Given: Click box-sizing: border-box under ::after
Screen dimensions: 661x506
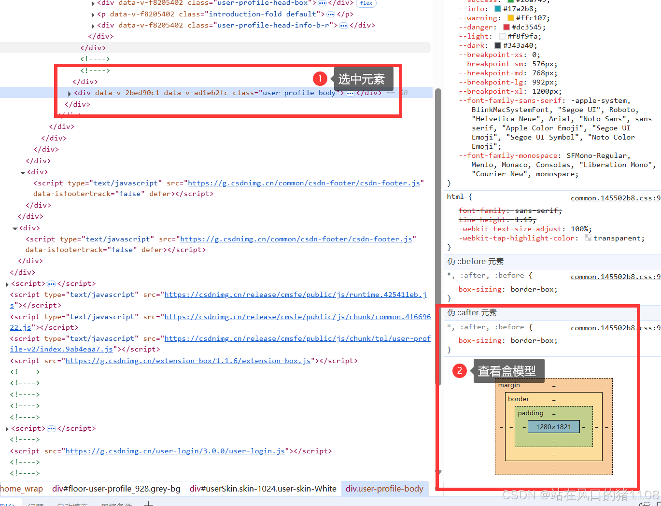Looking at the screenshot, I should 508,340.
